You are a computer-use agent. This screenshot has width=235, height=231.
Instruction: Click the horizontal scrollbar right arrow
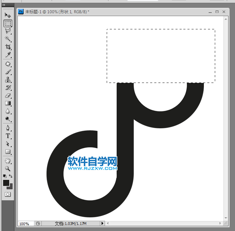220,223
